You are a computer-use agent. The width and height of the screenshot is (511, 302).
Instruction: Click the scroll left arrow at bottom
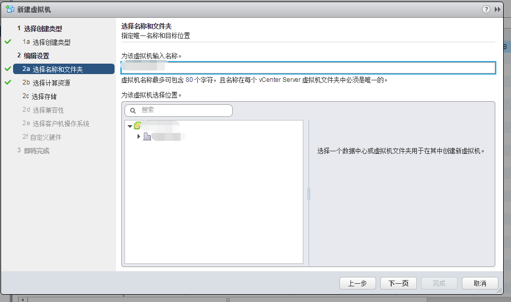22,299
